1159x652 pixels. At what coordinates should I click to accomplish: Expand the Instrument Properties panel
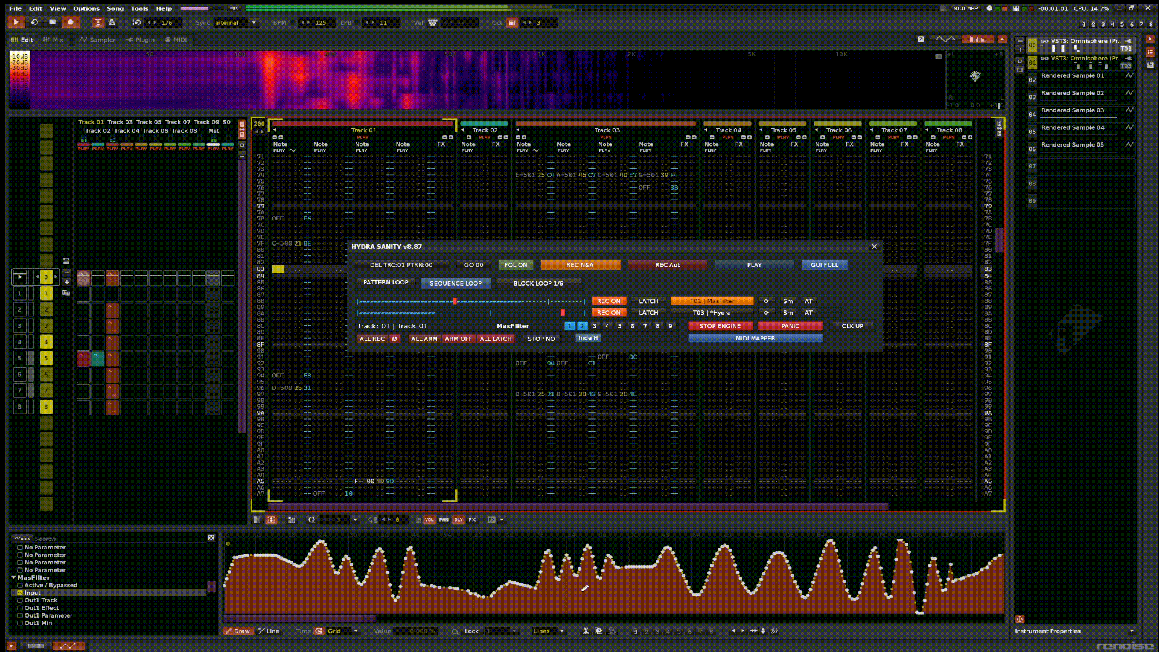pyautogui.click(x=1131, y=631)
